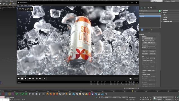This screenshot has width=179, height=101.
Task: Pause the video player playback
Action: coord(22,79)
